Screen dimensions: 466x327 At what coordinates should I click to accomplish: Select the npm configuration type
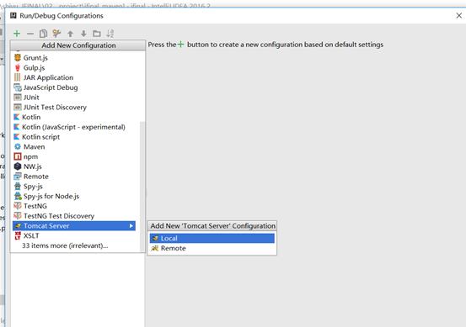[73, 156]
